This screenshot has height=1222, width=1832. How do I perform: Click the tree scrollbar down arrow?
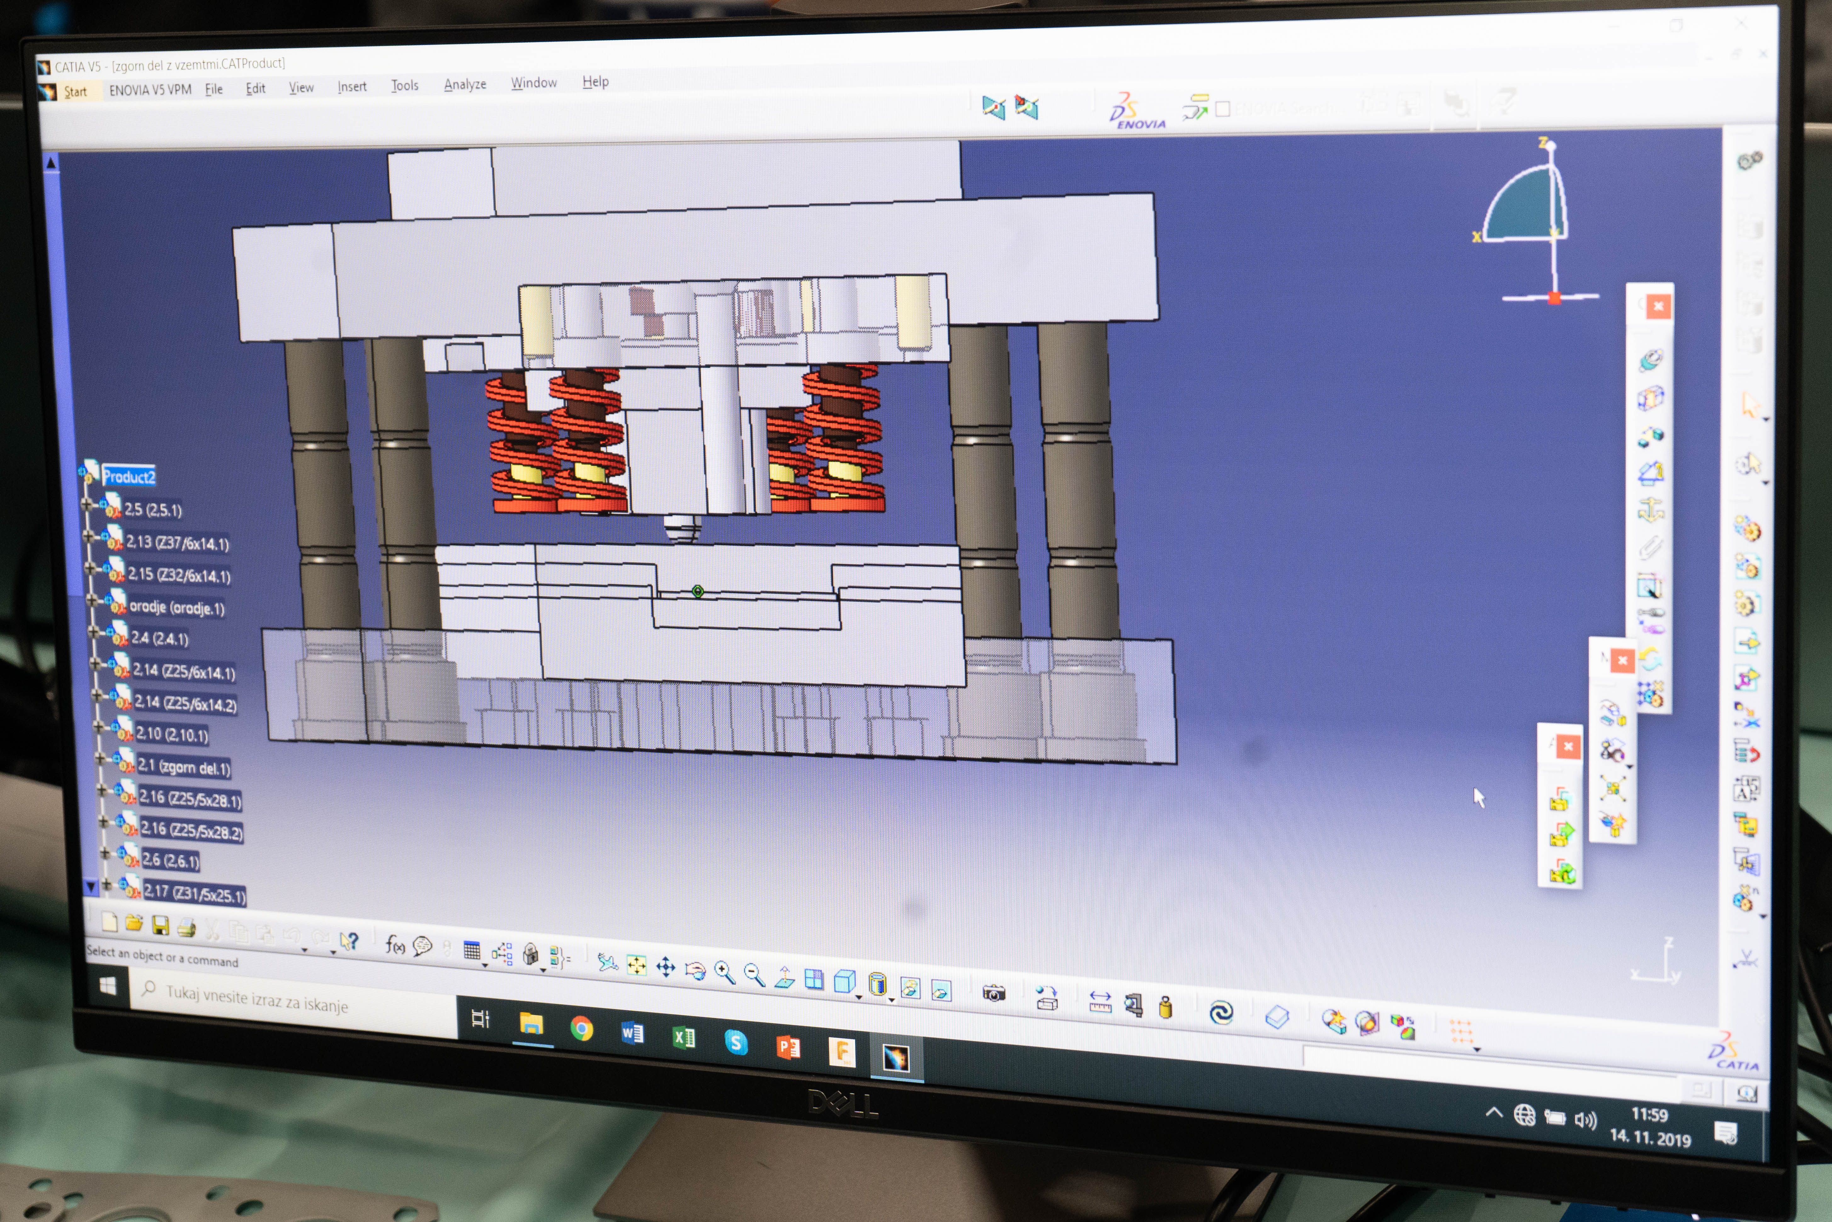(90, 887)
